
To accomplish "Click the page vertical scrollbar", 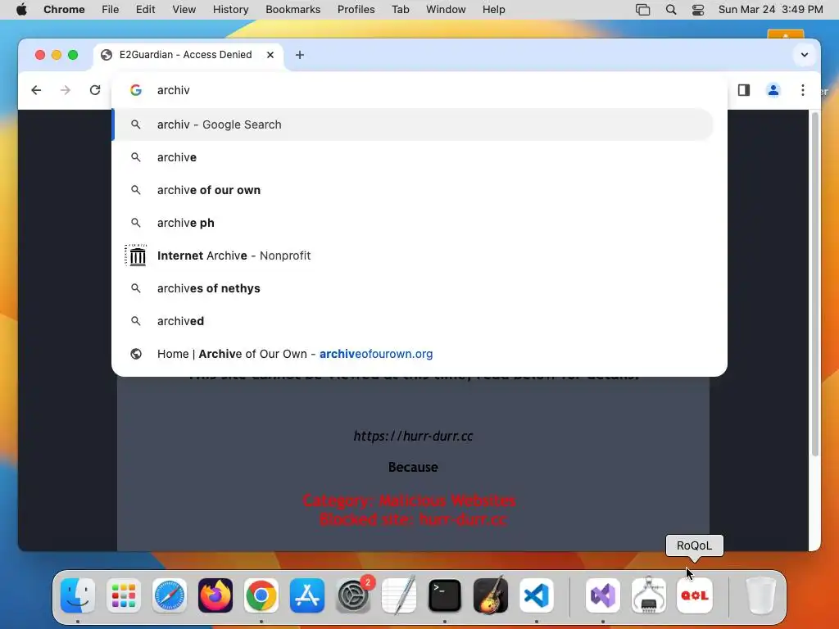I will click(x=815, y=283).
